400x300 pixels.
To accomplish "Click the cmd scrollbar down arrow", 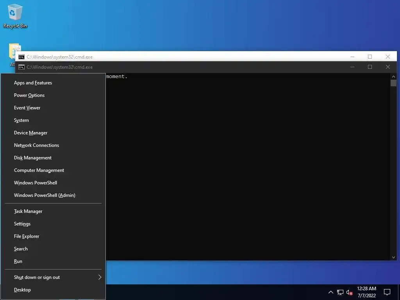I will click(x=393, y=257).
